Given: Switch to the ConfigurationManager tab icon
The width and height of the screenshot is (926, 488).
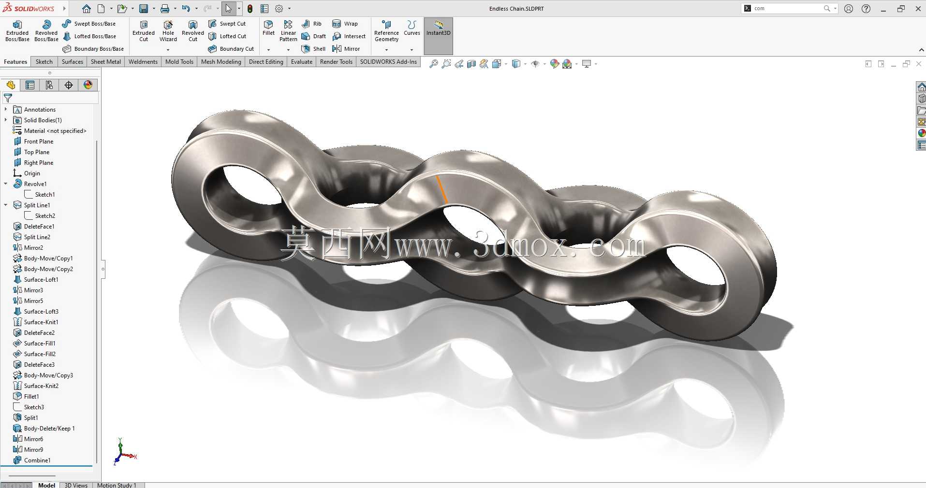Looking at the screenshot, I should click(x=49, y=85).
